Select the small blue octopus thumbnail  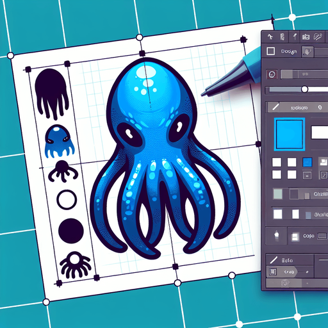point(60,142)
